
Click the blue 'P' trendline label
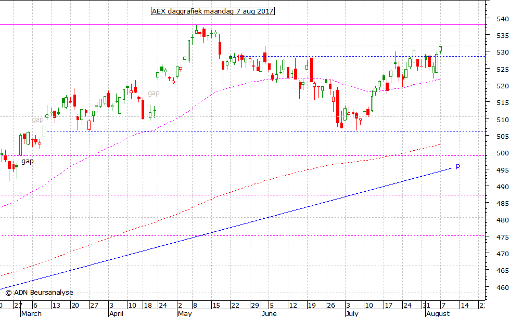click(x=457, y=167)
